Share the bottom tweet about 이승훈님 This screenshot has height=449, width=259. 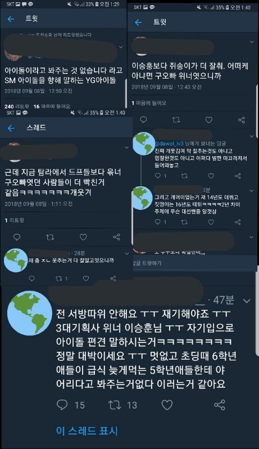(220, 405)
